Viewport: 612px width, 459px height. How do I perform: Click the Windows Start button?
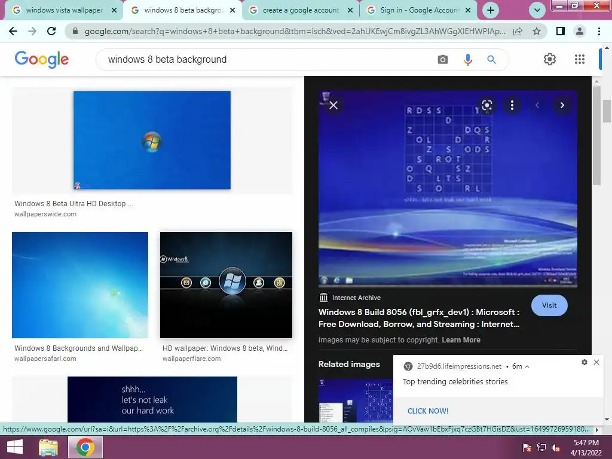point(15,447)
